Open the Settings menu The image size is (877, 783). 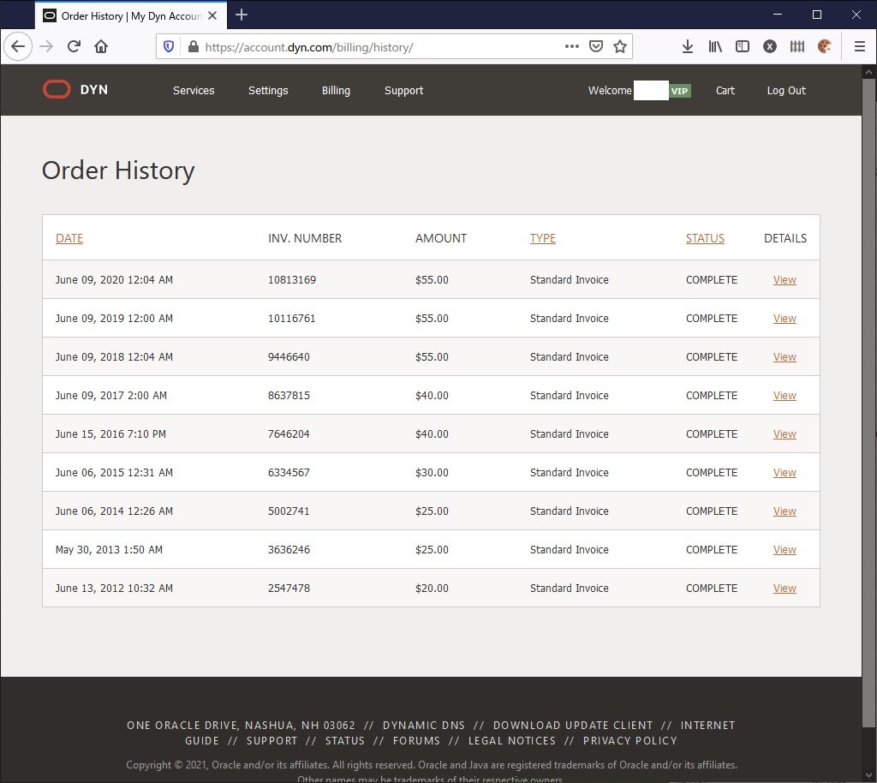point(268,91)
